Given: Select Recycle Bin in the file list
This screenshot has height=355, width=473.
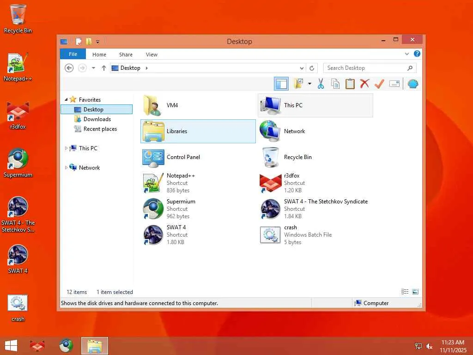Looking at the screenshot, I should coord(315,157).
